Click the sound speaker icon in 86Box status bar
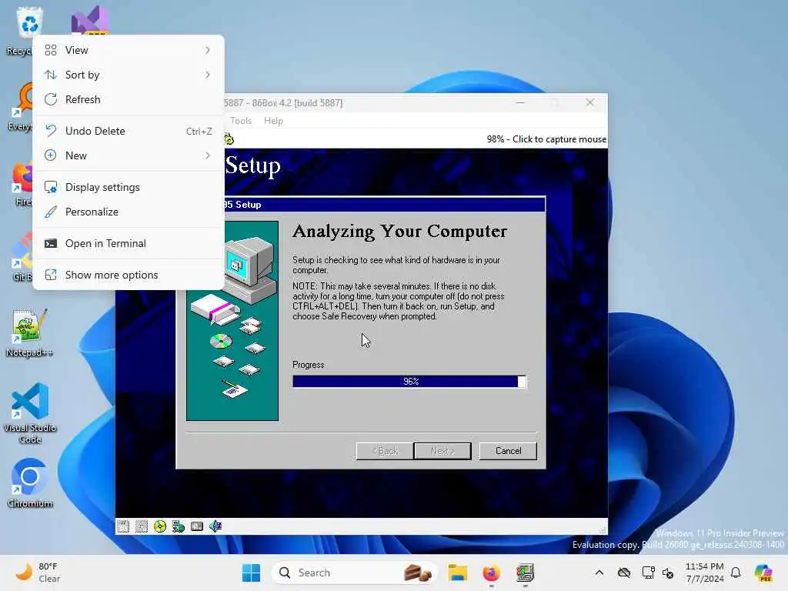This screenshot has width=788, height=591. (215, 526)
